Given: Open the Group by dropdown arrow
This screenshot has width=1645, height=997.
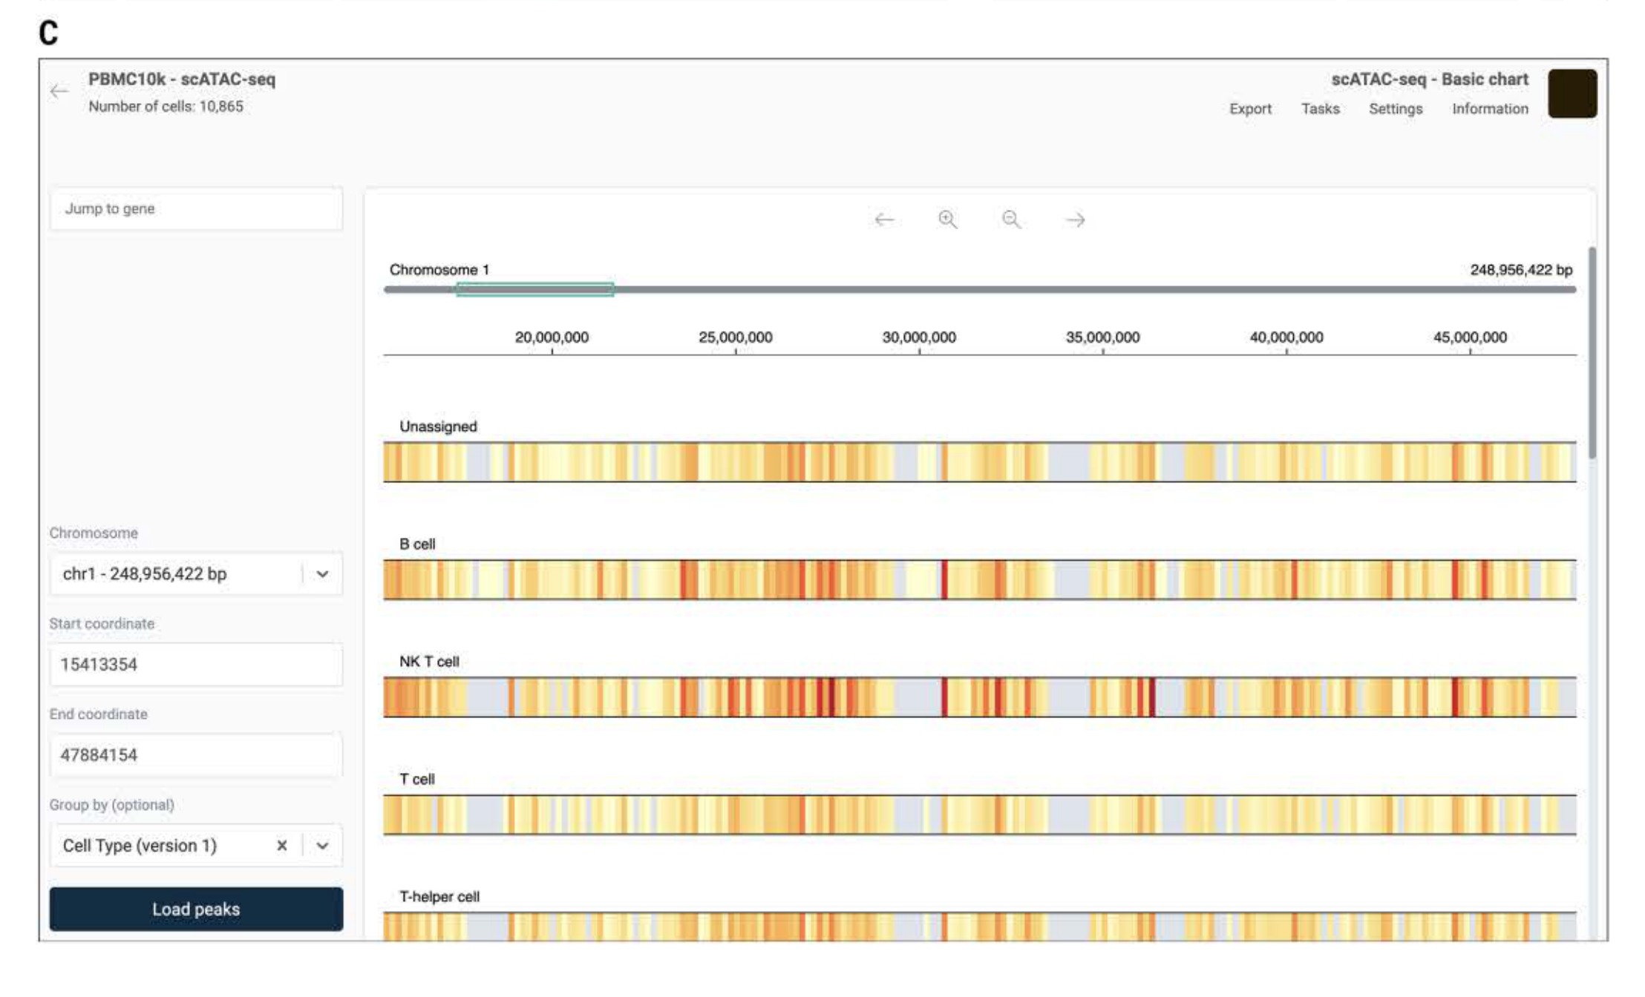Looking at the screenshot, I should (322, 846).
